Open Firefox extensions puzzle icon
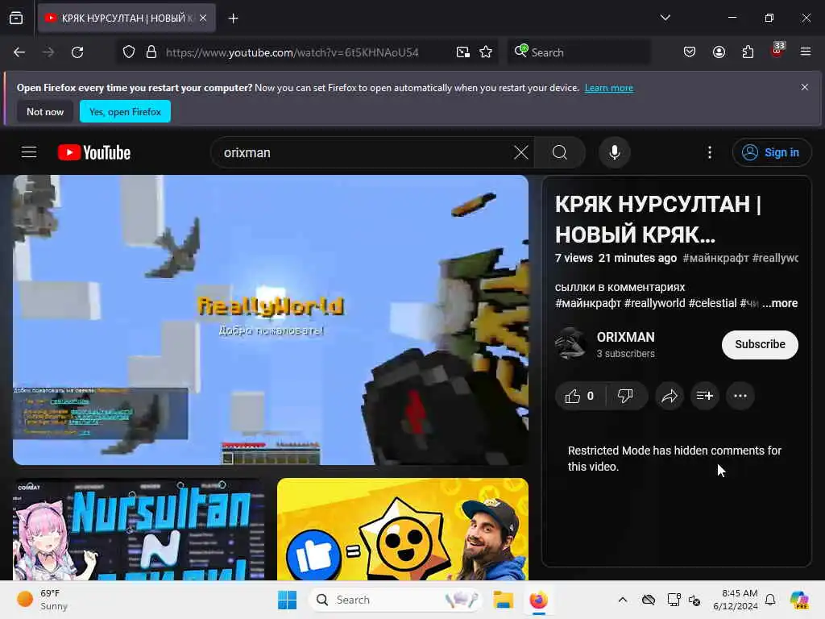The height and width of the screenshot is (619, 825). coord(748,52)
